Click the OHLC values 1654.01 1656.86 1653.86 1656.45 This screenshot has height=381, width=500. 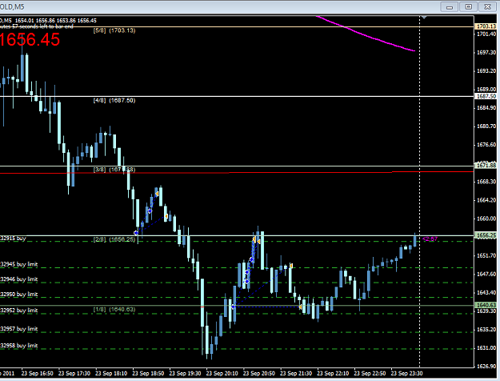[55, 21]
